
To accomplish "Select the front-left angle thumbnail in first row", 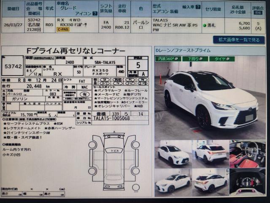I will click(173, 154).
